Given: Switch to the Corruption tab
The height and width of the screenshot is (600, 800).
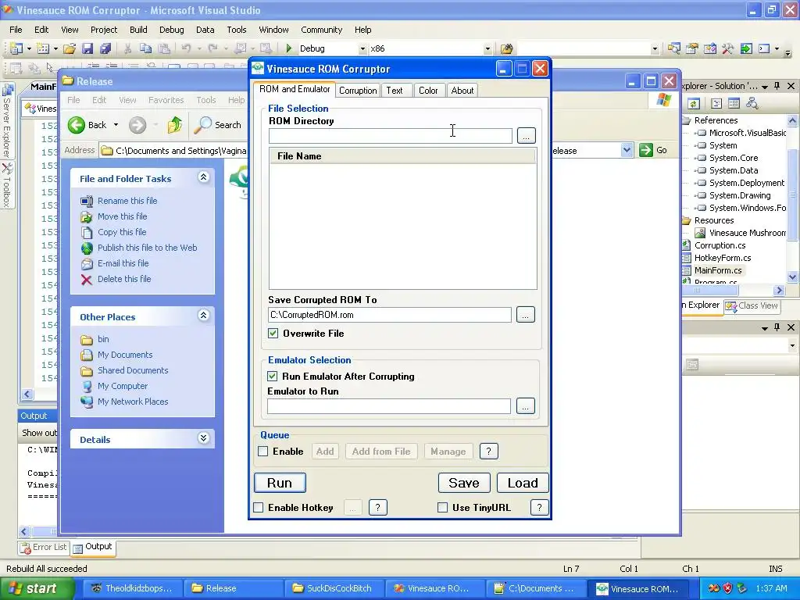Looking at the screenshot, I should pyautogui.click(x=358, y=91).
